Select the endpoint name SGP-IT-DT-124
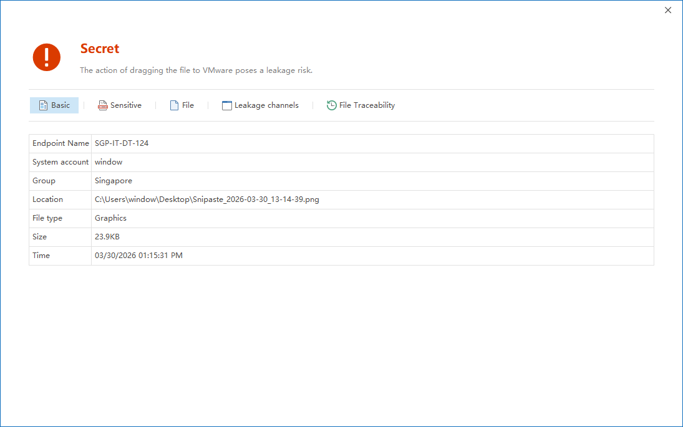 point(122,143)
